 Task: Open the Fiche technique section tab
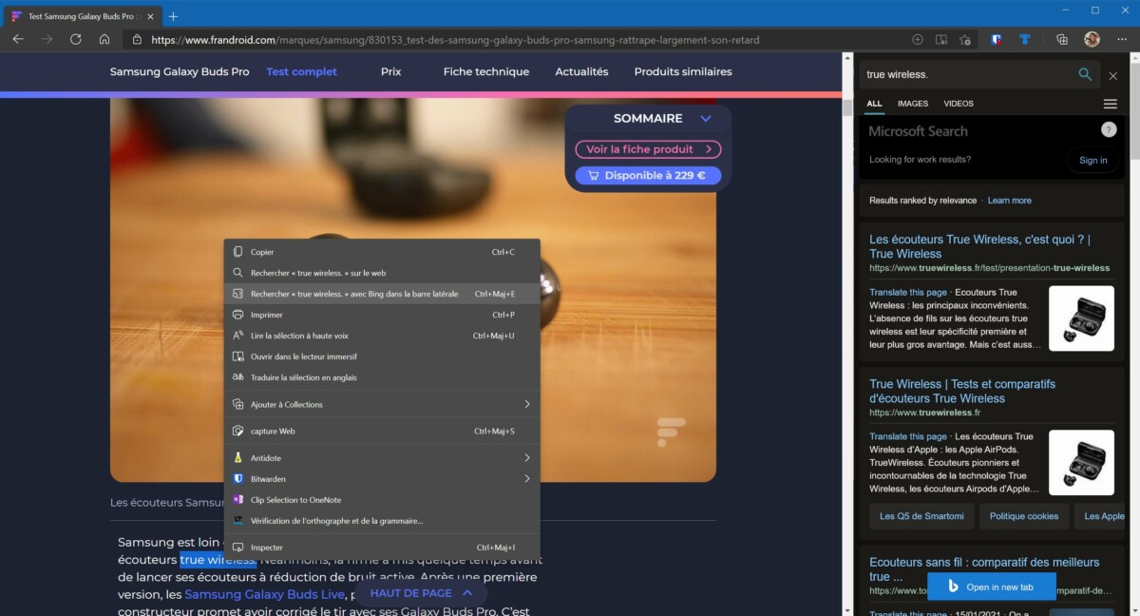485,71
